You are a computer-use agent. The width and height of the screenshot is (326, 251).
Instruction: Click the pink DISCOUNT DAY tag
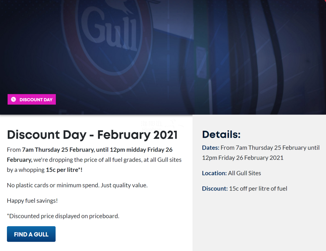pos(32,99)
